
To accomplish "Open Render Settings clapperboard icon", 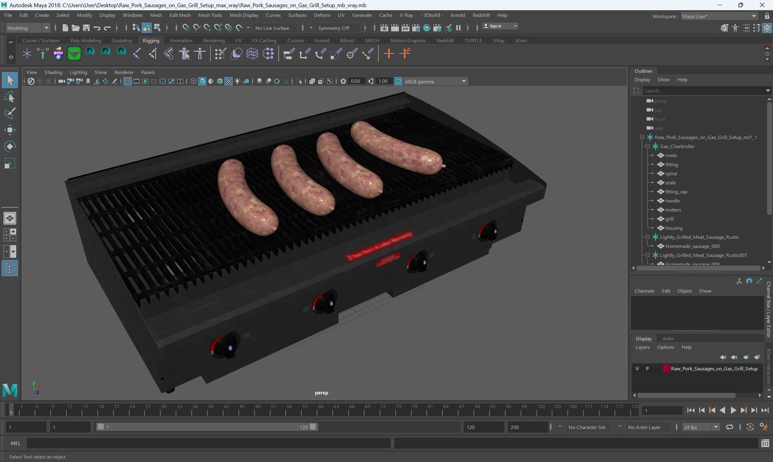I will [416, 28].
